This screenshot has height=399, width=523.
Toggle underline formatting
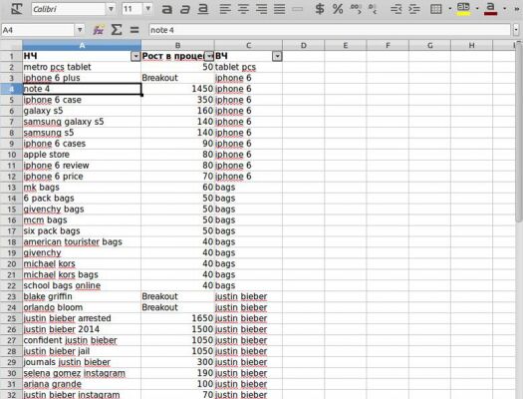202,9
